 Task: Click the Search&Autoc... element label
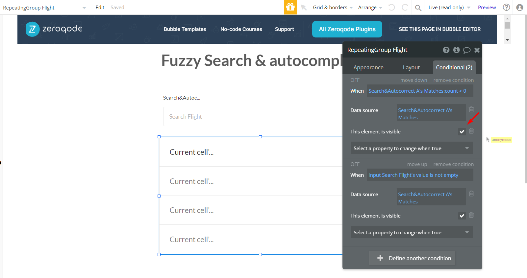click(x=182, y=98)
